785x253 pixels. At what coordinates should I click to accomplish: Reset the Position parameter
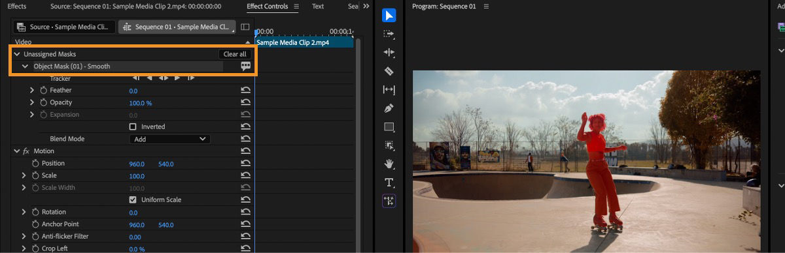(245, 163)
